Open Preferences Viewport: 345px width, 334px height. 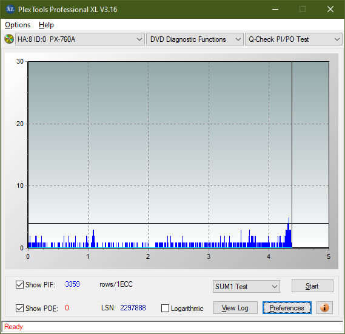pos(287,308)
